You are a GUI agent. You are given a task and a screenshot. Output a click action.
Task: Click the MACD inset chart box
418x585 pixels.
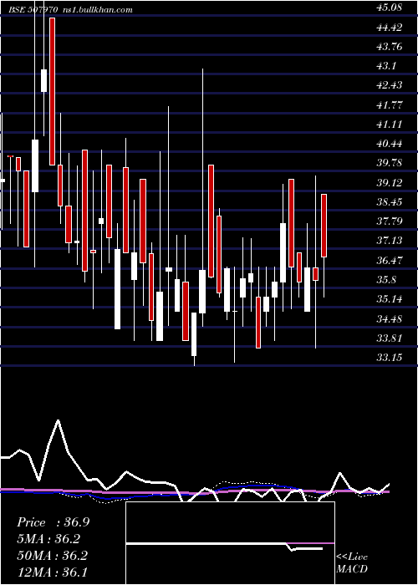[230, 543]
